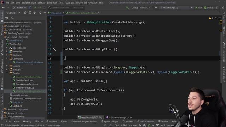Open the Tests menu
This screenshot has height=127, width=226.
coord(61,2)
